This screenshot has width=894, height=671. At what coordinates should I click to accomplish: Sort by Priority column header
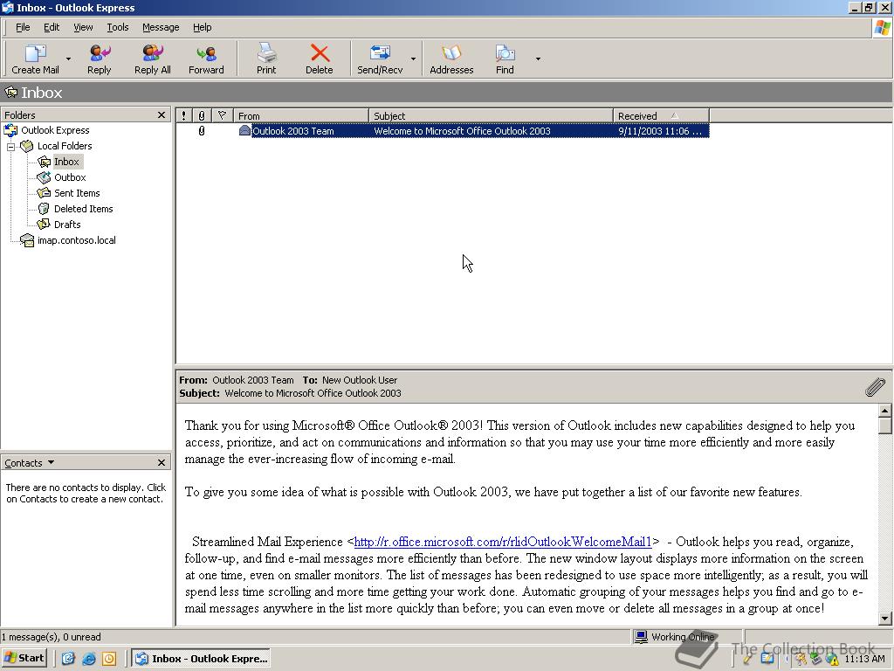(183, 116)
